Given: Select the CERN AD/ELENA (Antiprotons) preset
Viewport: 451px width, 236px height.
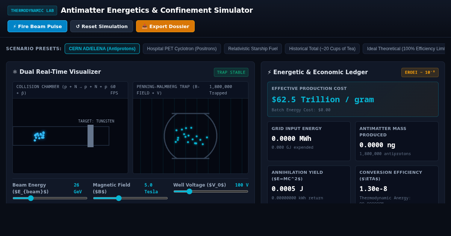Looking at the screenshot, I should (102, 49).
